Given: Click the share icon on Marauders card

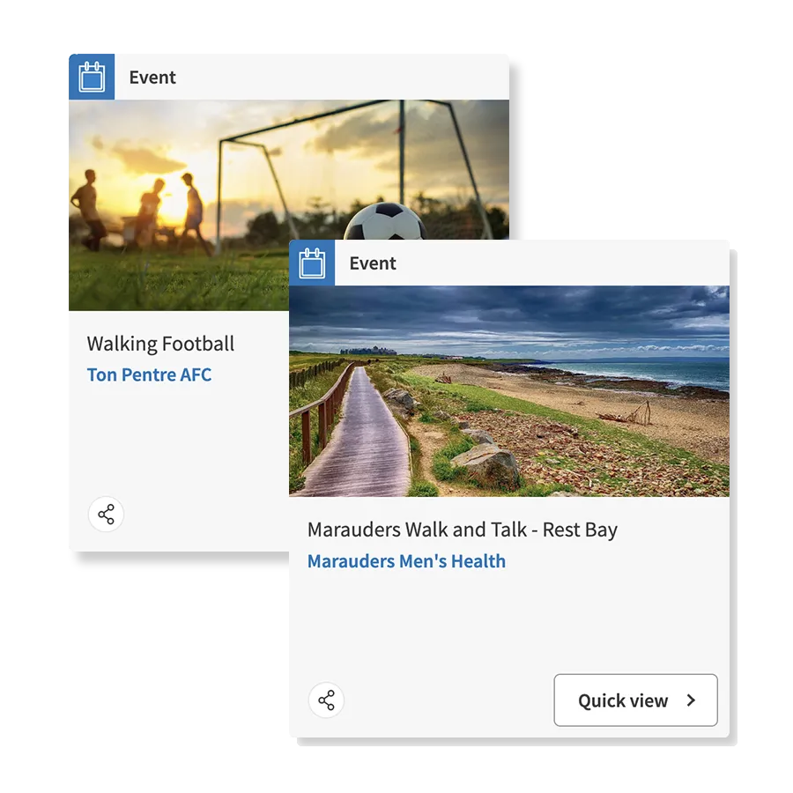Looking at the screenshot, I should [326, 700].
